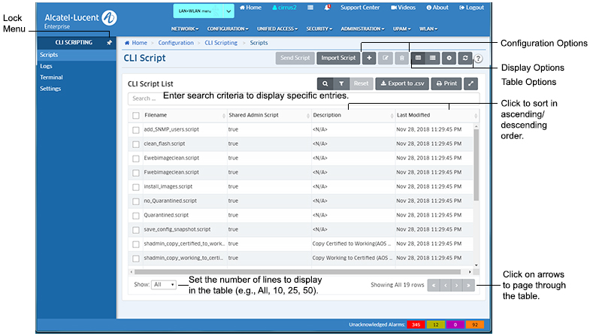Open Terminal from the sidebar
590x336 pixels.
tap(51, 77)
